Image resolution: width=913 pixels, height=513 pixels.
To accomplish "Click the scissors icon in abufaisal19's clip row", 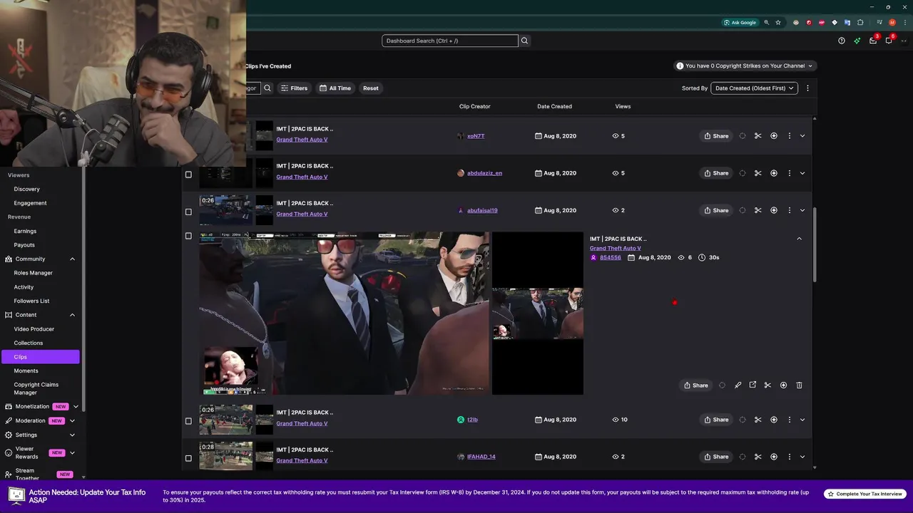I will [758, 210].
